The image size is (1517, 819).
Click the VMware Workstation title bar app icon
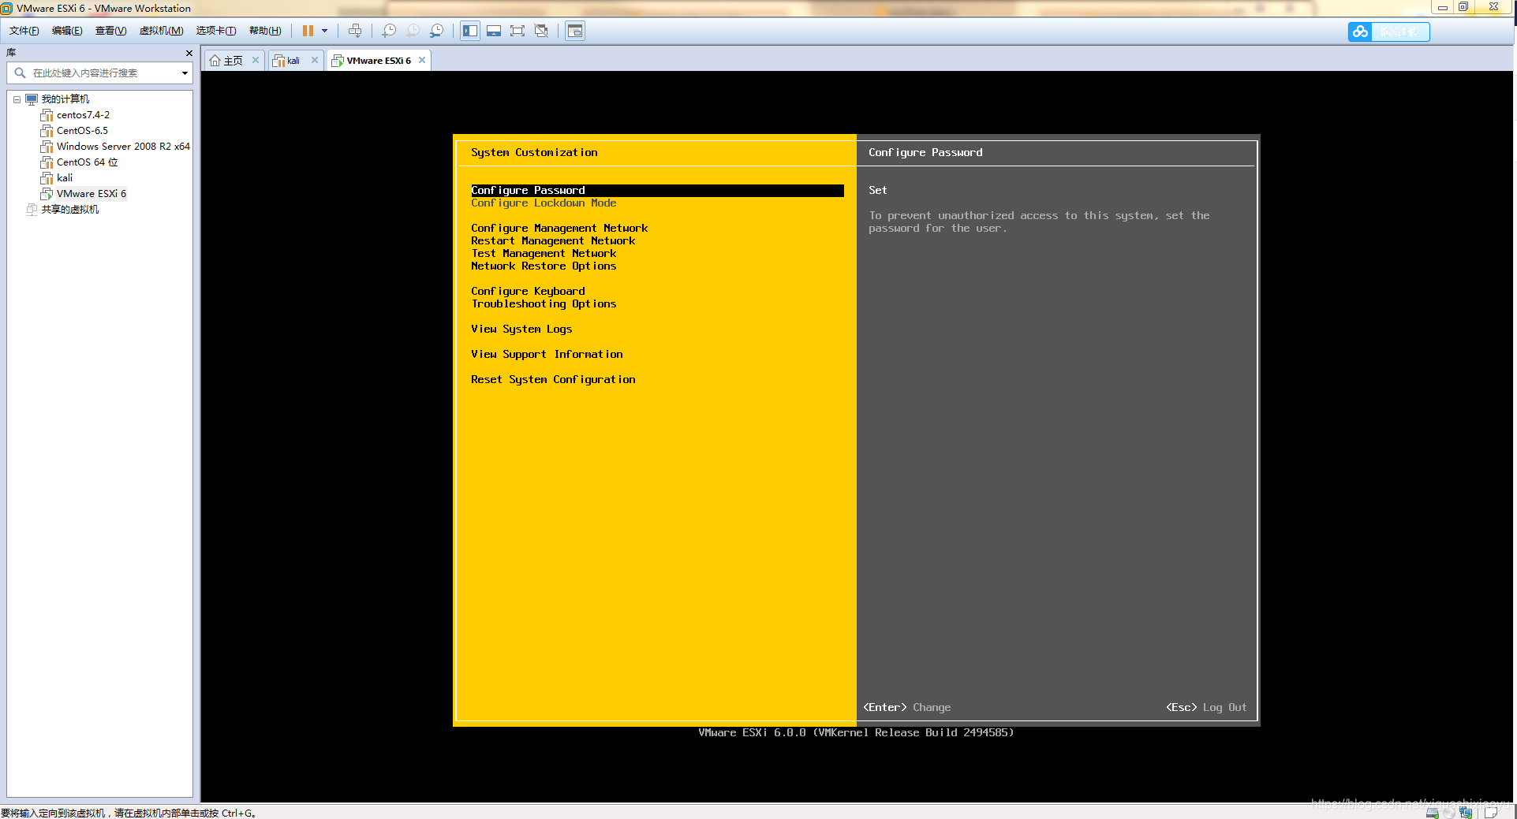click(x=7, y=8)
